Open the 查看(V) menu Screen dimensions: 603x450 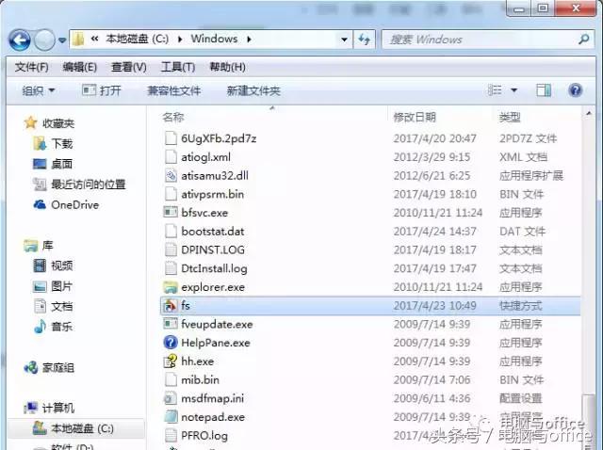click(128, 67)
